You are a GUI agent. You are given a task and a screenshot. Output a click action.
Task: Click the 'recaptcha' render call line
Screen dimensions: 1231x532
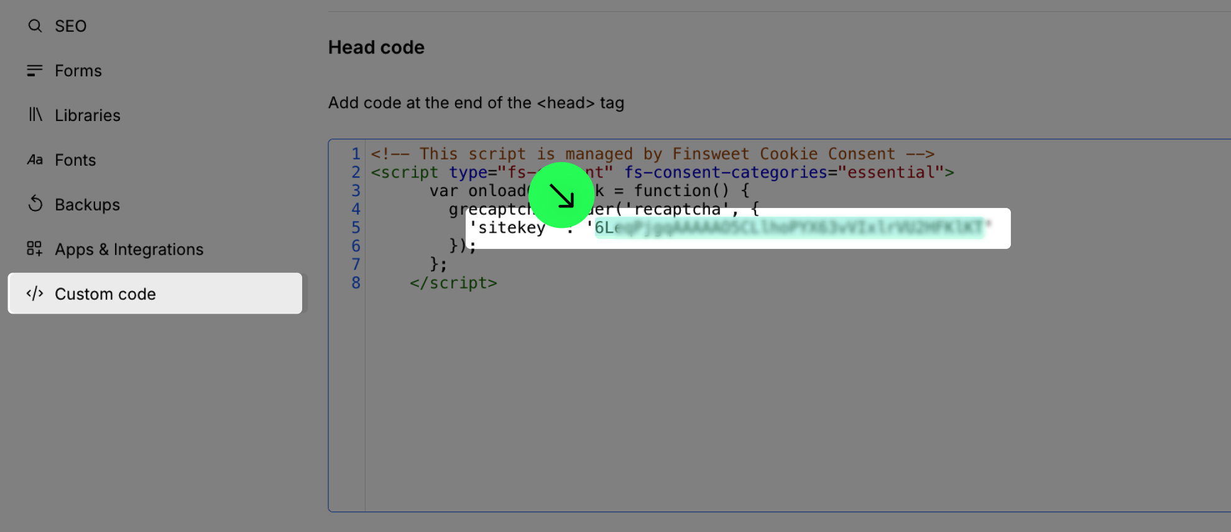[604, 209]
